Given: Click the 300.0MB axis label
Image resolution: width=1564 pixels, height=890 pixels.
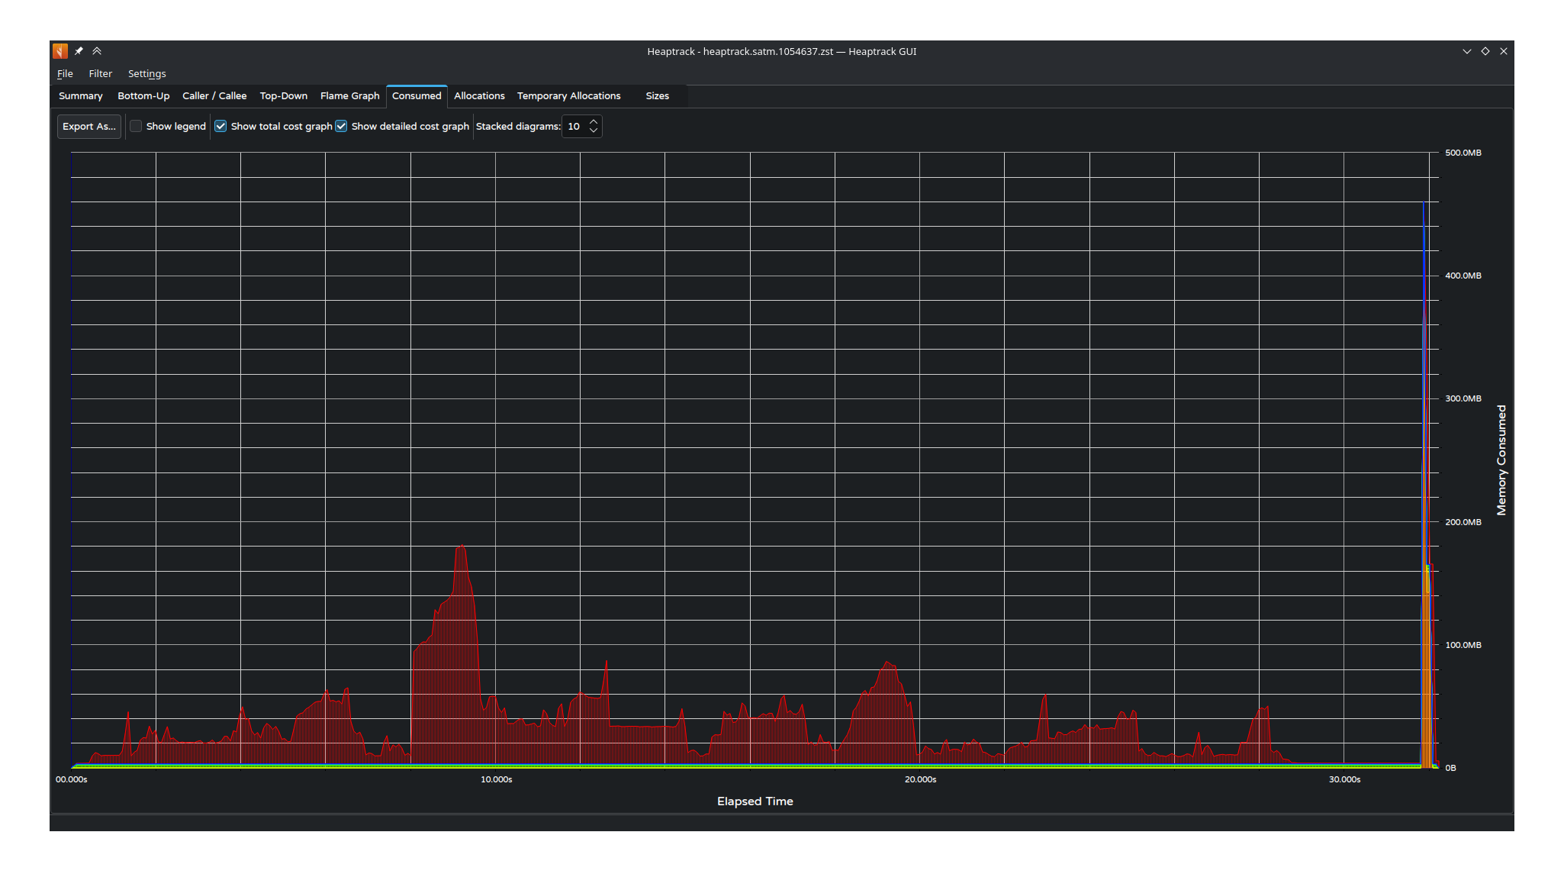Looking at the screenshot, I should [x=1463, y=398].
